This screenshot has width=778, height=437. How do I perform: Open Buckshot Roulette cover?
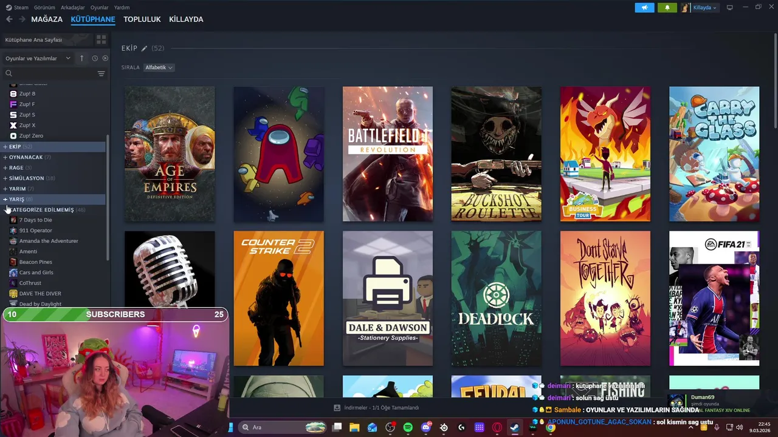[497, 154]
